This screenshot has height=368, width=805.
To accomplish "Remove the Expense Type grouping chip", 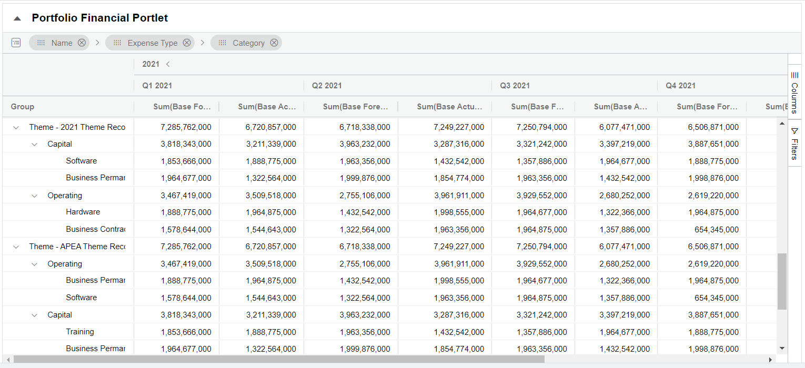I will pos(187,43).
